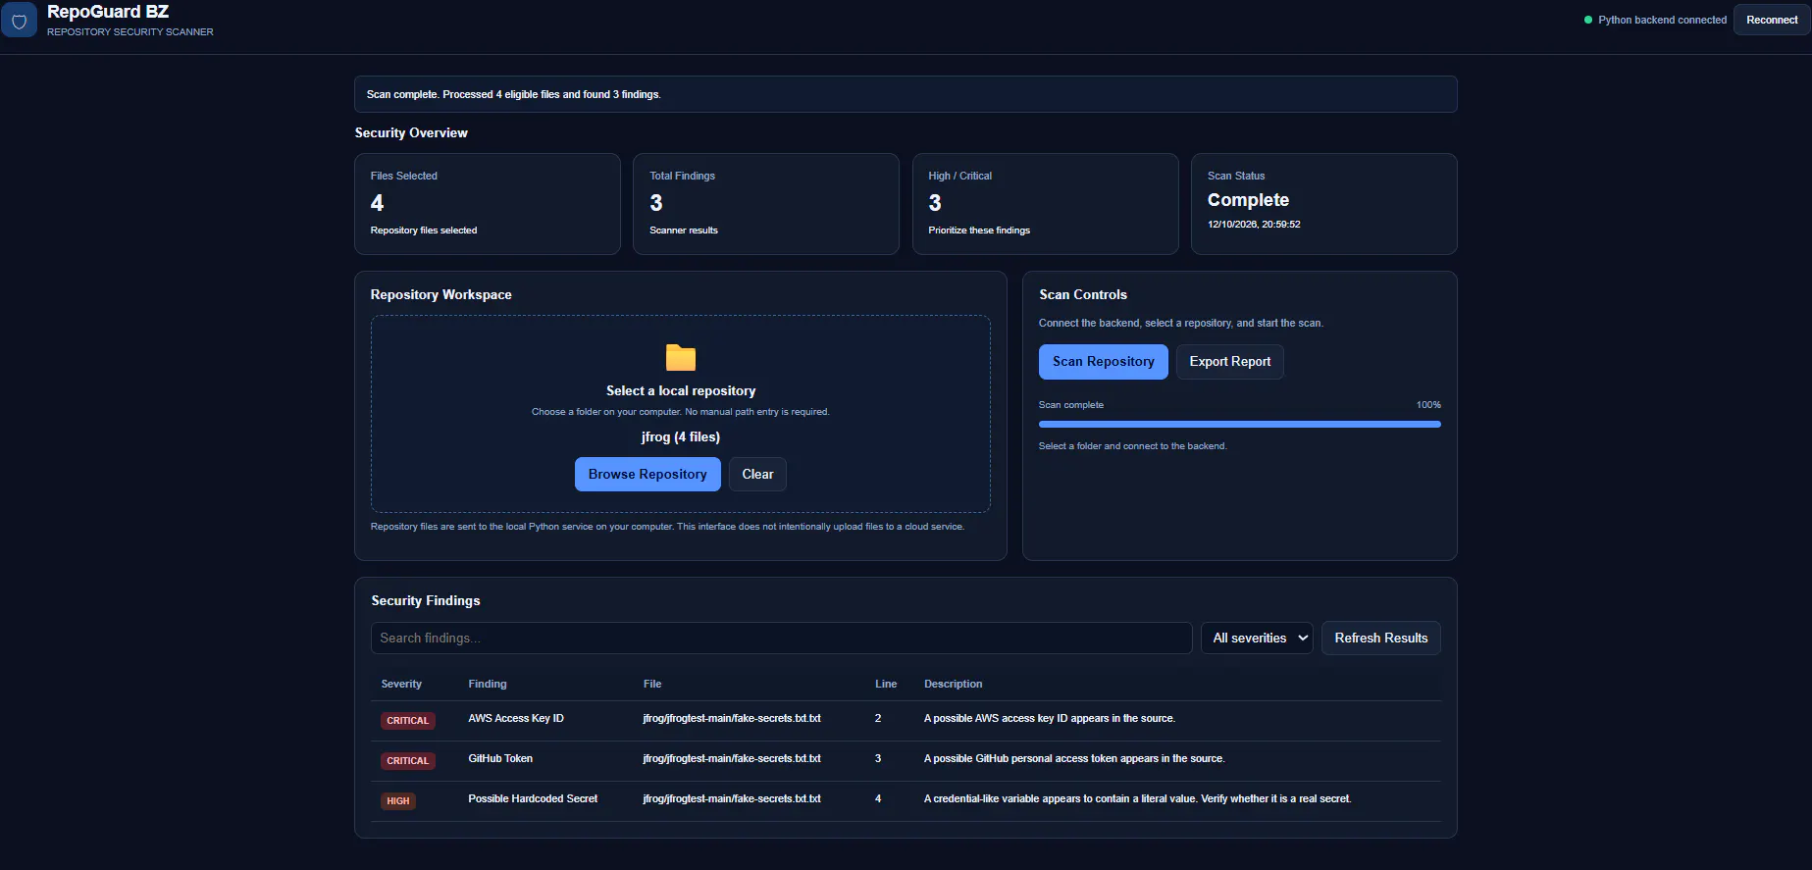Click the scan progress bar
Viewport: 1812px width, 870px height.
point(1240,425)
